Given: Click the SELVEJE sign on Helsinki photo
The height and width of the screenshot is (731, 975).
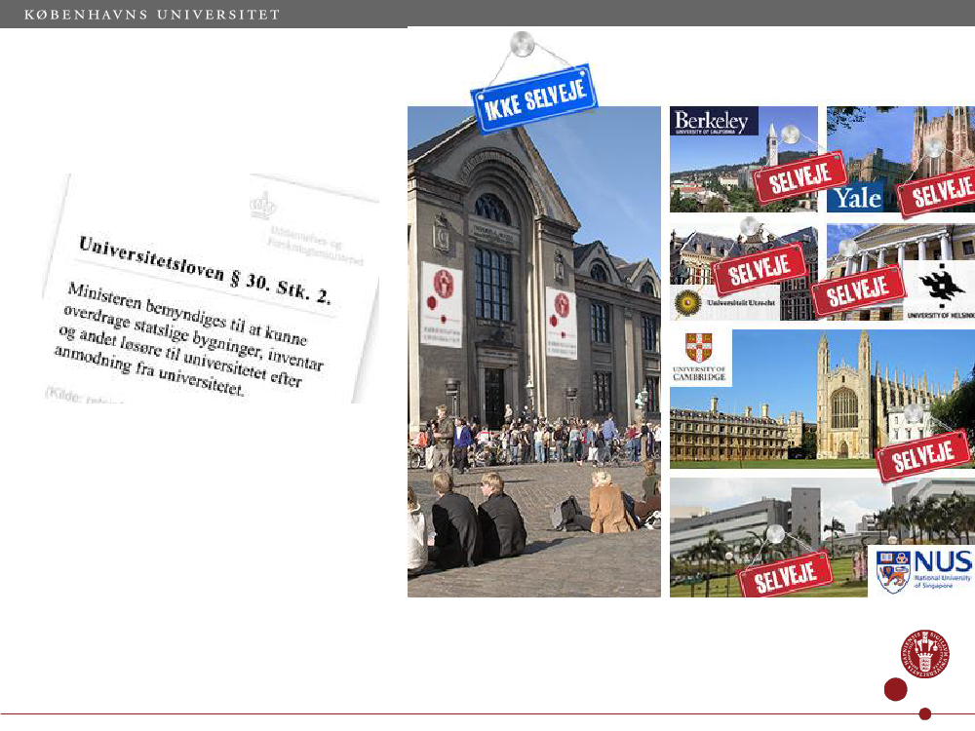Looking at the screenshot, I should click(858, 289).
